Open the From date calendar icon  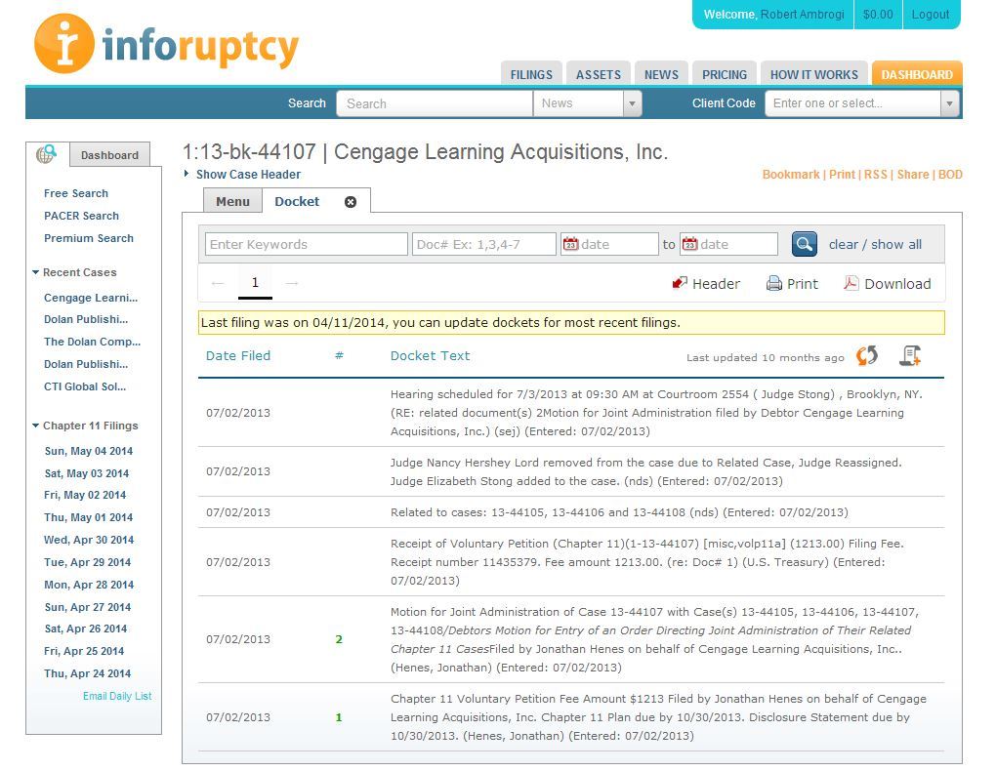pyautogui.click(x=570, y=244)
